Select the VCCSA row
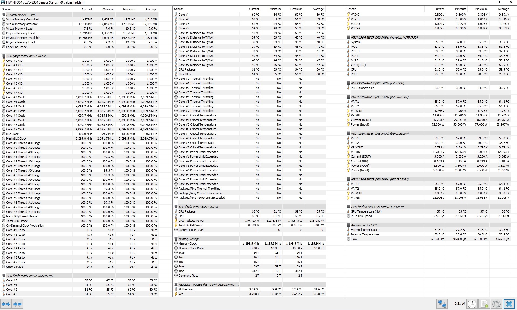This screenshot has height=310, width=517. tap(429, 28)
